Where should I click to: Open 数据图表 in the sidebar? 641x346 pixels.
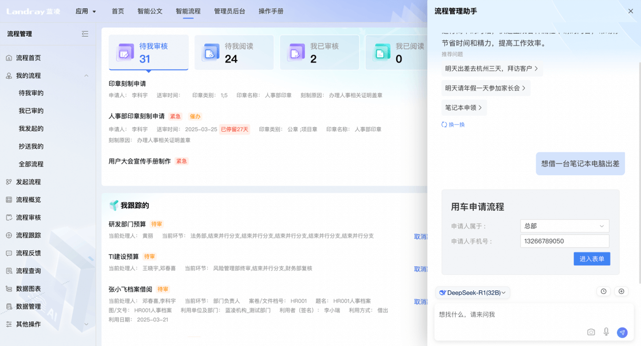(x=28, y=289)
